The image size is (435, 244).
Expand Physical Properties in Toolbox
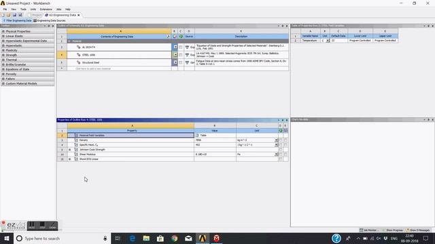pyautogui.click(x=3, y=32)
